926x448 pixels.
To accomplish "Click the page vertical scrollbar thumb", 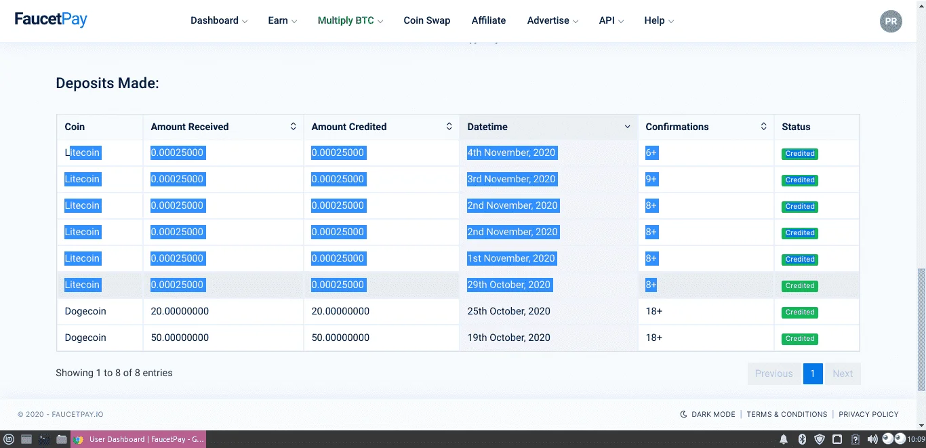I will point(921,329).
